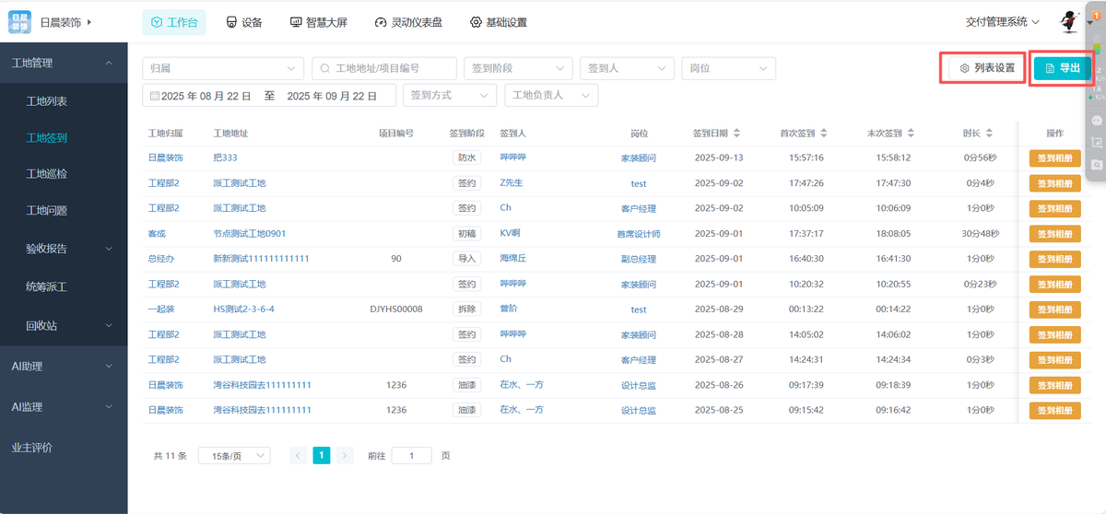Viewport: 1106px width, 514px height.
Task: Open the 新新测试111111111111 link
Action: (261, 259)
